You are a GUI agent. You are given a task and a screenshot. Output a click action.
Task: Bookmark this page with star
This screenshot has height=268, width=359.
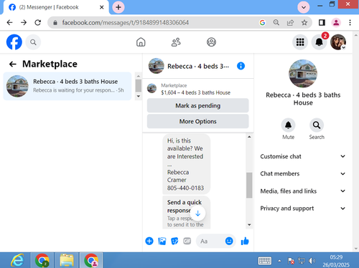click(304, 23)
